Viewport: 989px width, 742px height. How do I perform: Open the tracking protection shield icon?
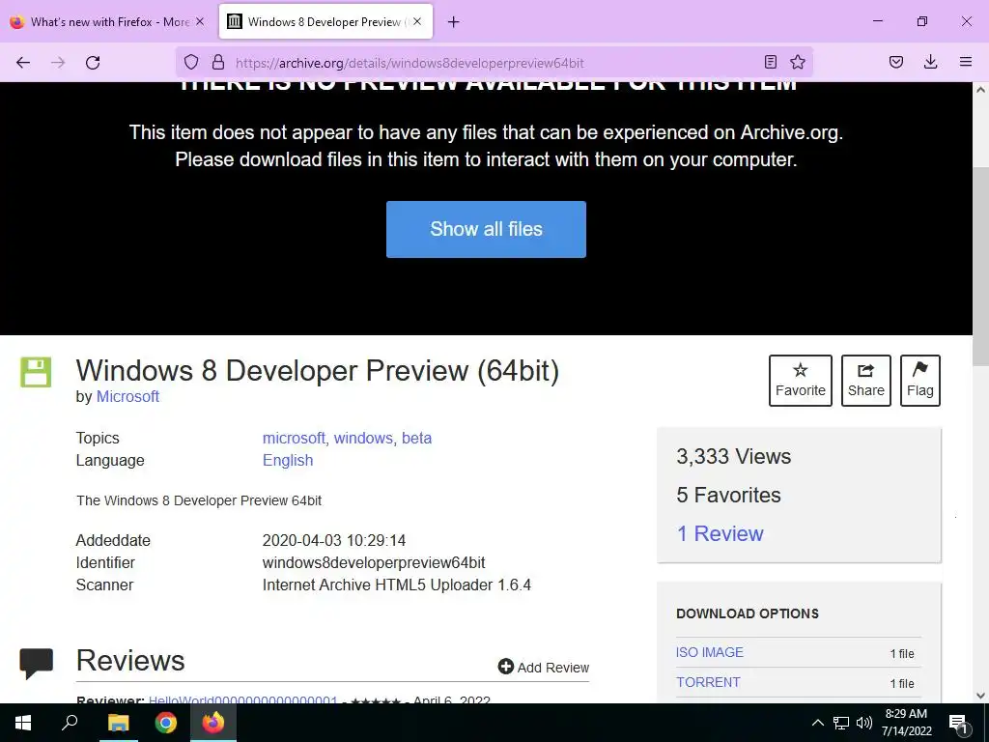coord(191,63)
